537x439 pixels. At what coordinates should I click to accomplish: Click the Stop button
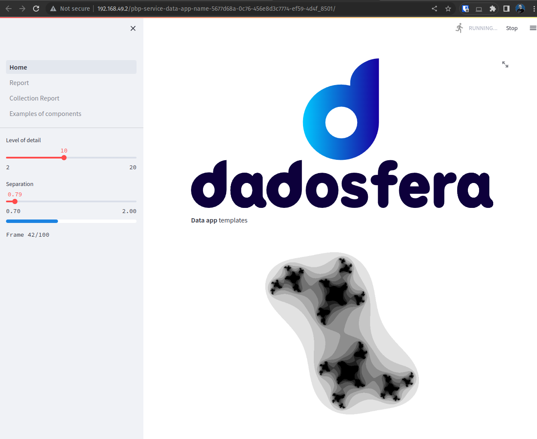(512, 28)
